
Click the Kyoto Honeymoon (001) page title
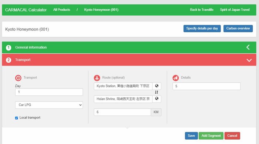pos(27,29)
